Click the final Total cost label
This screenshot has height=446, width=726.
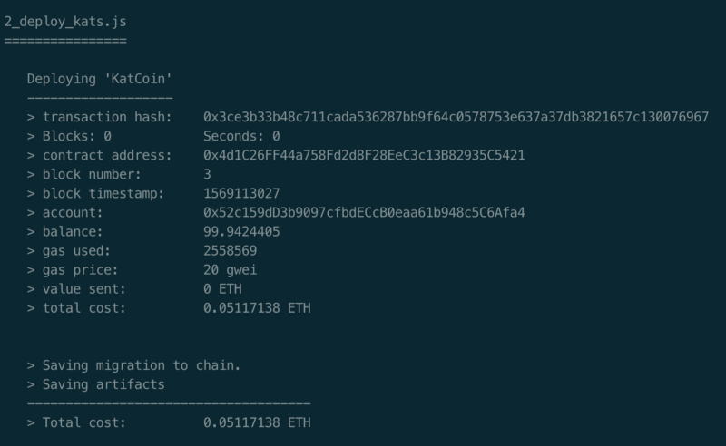83,422
